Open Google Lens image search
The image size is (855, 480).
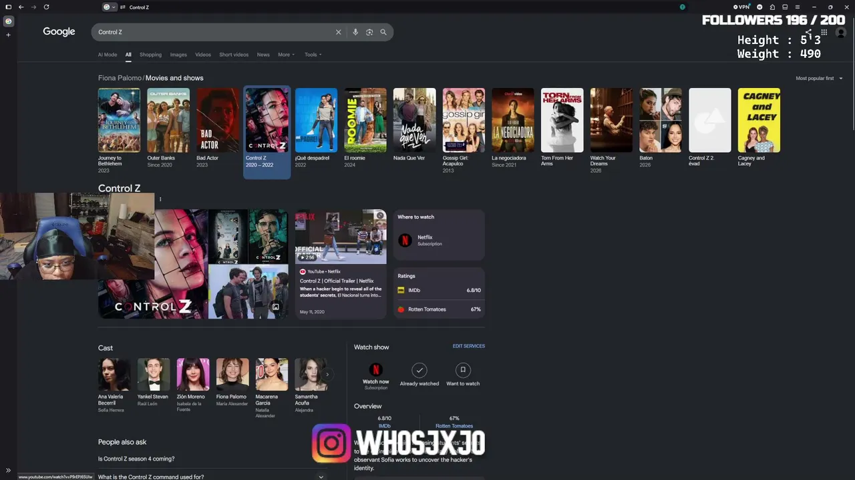[369, 32]
